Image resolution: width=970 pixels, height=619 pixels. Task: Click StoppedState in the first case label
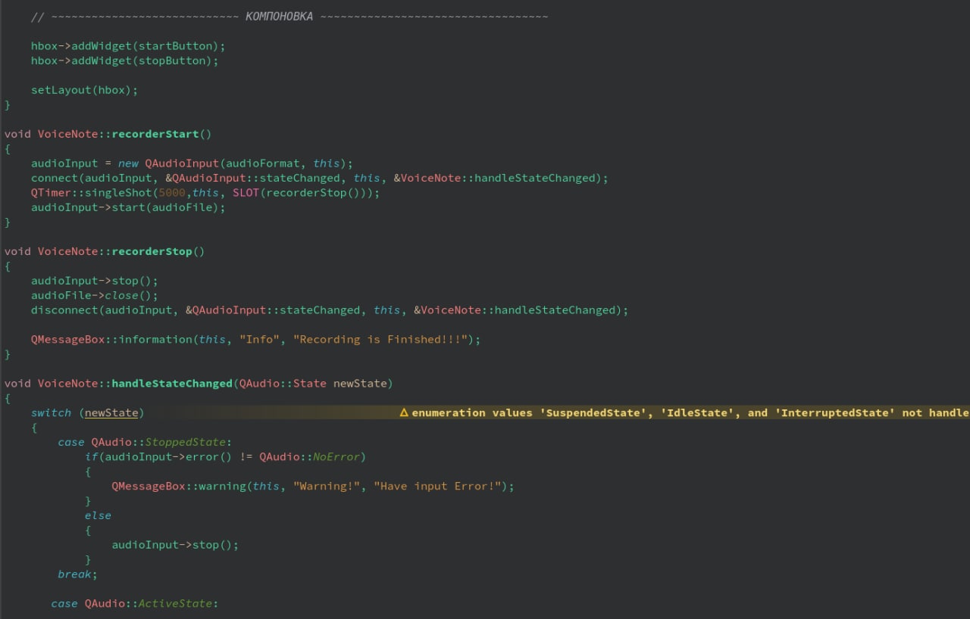pyautogui.click(x=186, y=443)
